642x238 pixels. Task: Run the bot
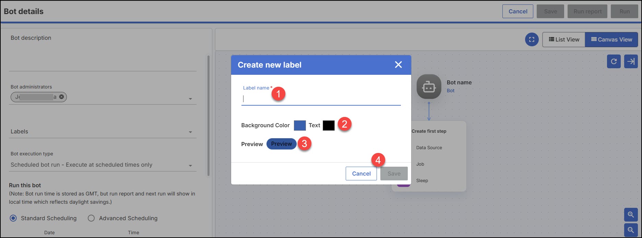(625, 11)
